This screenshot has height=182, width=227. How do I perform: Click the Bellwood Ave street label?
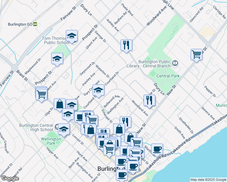112,101
